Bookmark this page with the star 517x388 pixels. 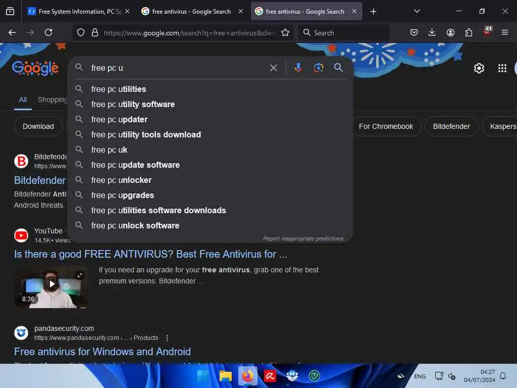[285, 32]
